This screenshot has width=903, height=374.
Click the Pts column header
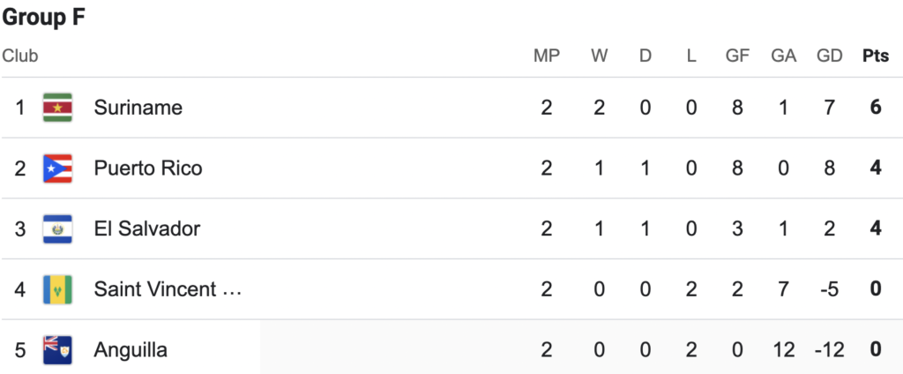pos(876,56)
